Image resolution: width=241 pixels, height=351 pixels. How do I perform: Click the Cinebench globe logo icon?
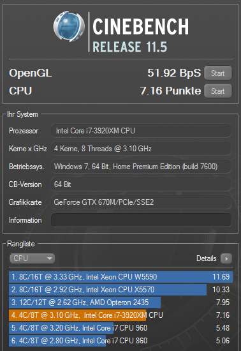[x=69, y=26]
